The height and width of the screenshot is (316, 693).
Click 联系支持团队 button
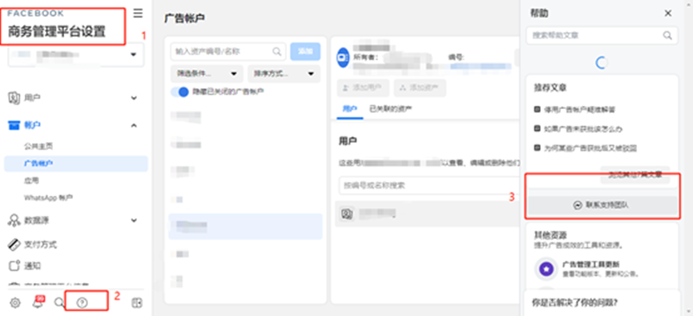[602, 205]
